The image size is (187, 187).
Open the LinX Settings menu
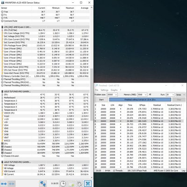(104, 90)
